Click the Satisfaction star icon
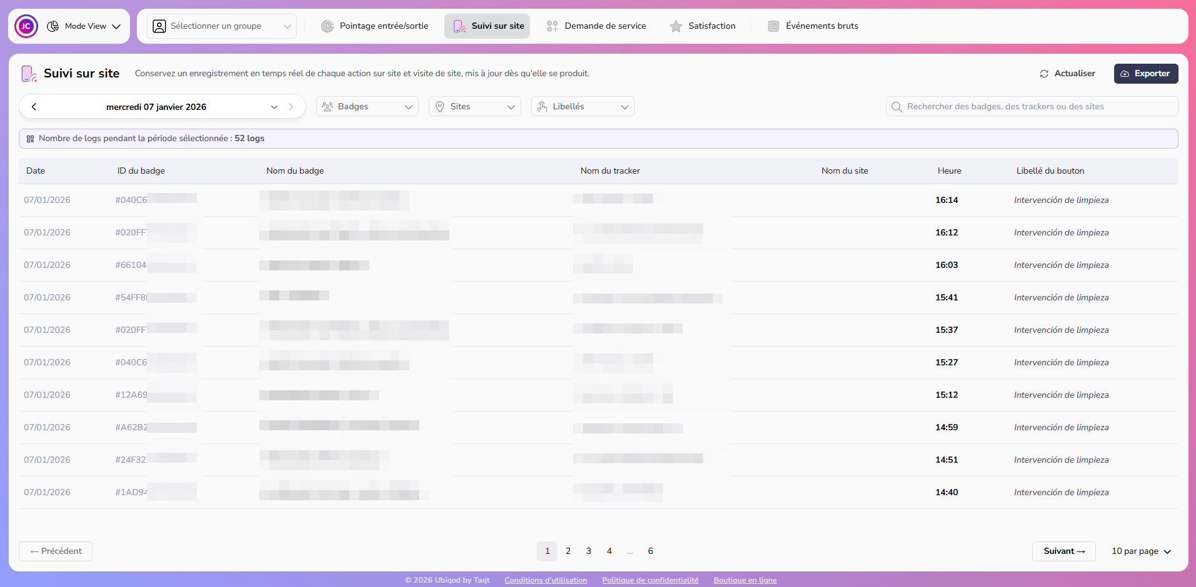This screenshot has height=587, width=1196. [x=675, y=26]
